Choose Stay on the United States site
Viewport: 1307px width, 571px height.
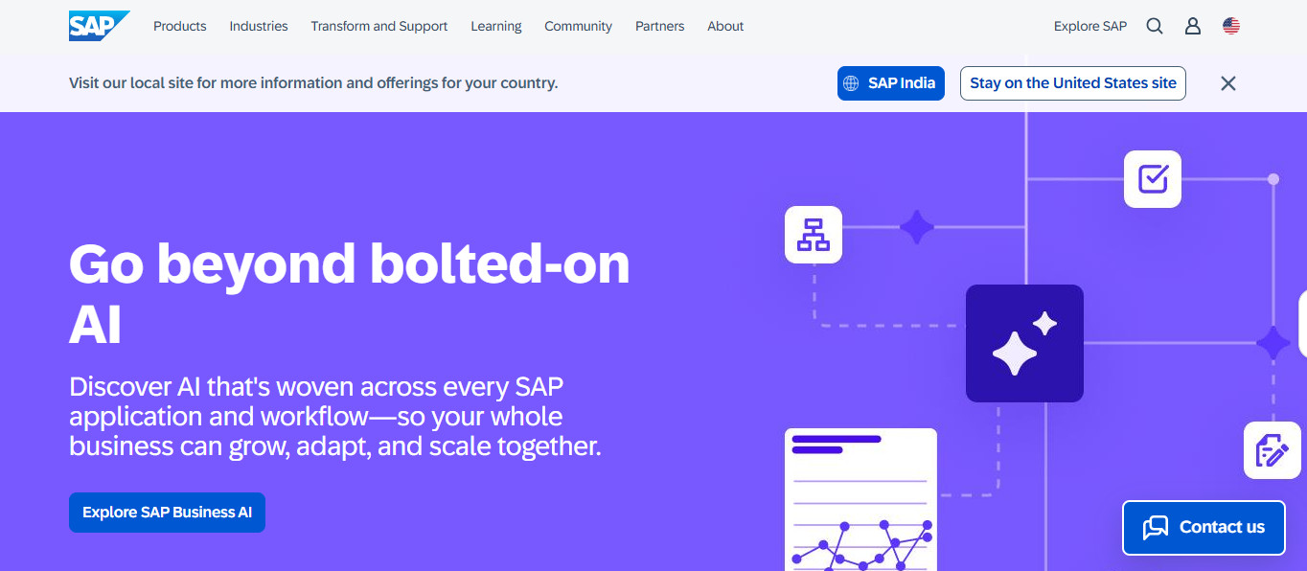pos(1073,83)
